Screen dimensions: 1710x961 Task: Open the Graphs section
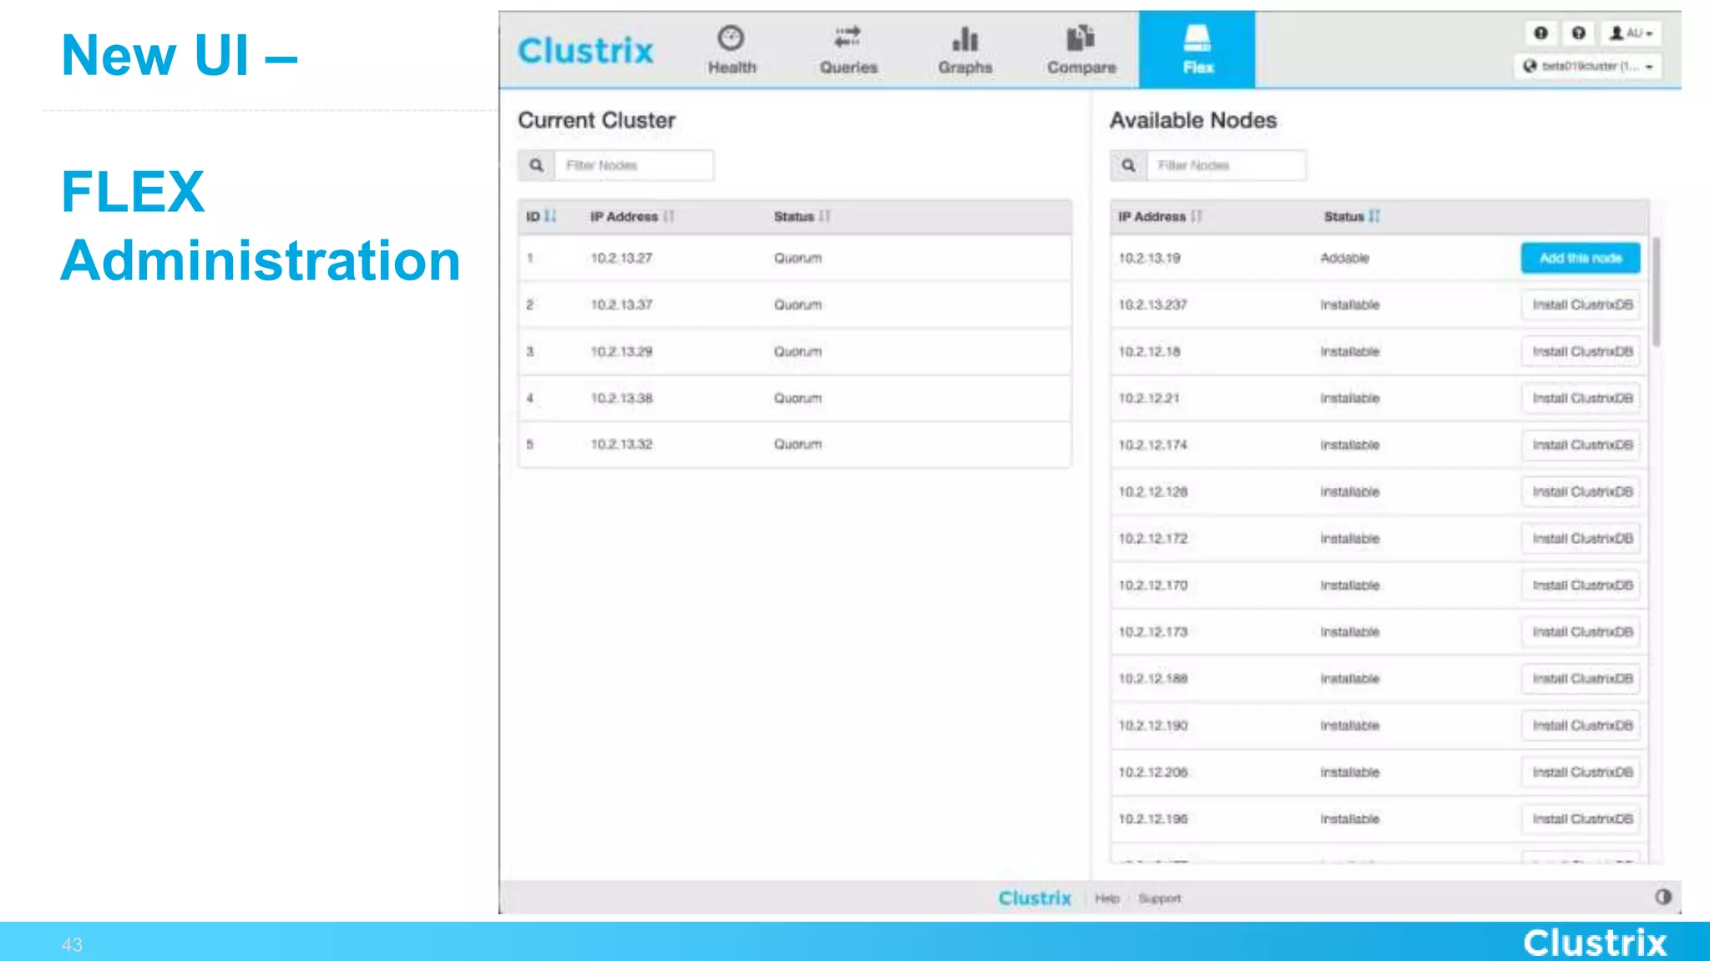(965, 50)
